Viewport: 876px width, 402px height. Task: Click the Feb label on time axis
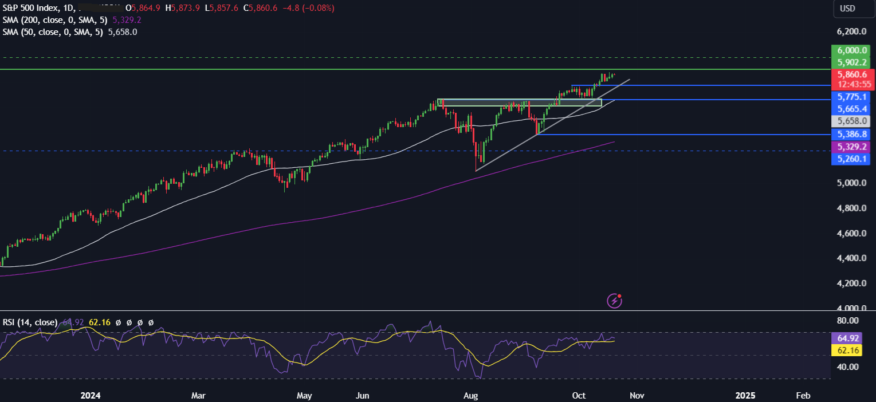(x=803, y=396)
